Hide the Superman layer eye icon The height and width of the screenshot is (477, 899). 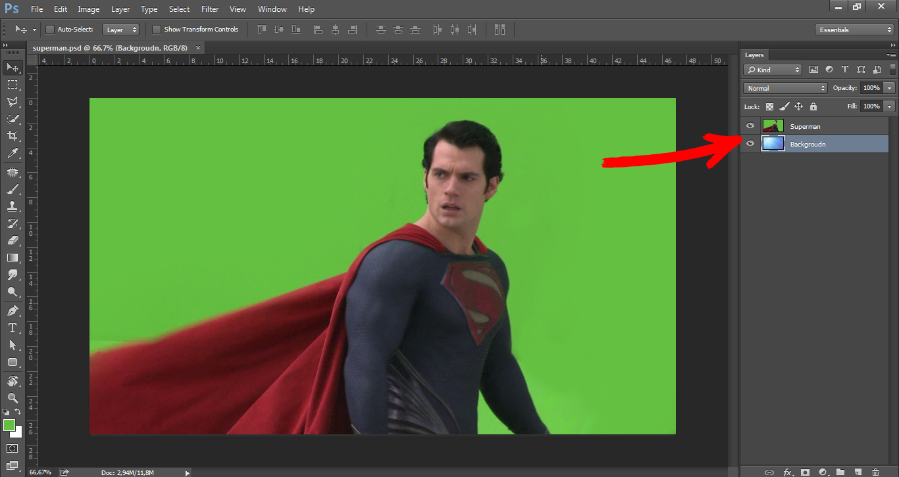750,125
